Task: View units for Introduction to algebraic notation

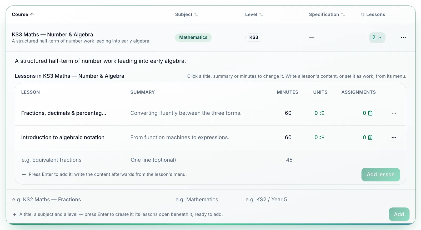Action: [x=319, y=138]
